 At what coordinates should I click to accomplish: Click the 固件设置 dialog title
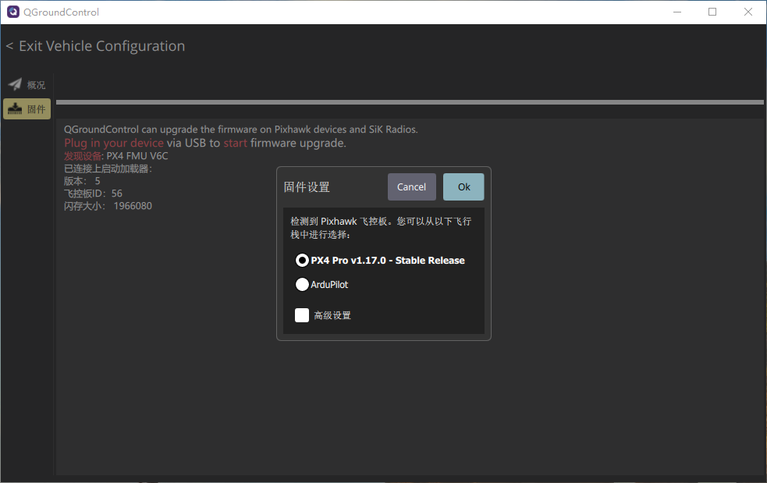[307, 187]
